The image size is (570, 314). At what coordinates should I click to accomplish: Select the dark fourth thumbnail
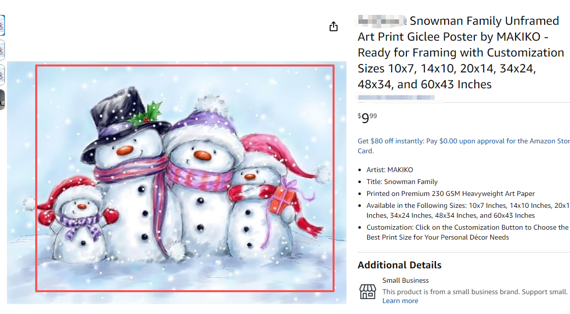tap(2, 99)
